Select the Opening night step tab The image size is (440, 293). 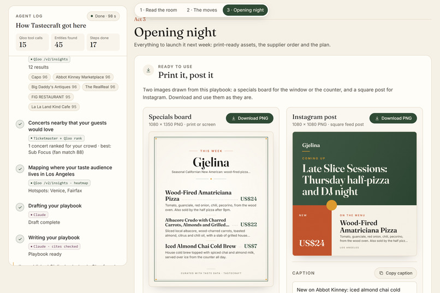coord(245,10)
